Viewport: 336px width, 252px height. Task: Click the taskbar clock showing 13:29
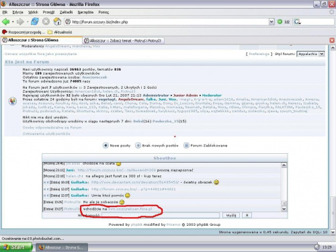pyautogui.click(x=327, y=247)
